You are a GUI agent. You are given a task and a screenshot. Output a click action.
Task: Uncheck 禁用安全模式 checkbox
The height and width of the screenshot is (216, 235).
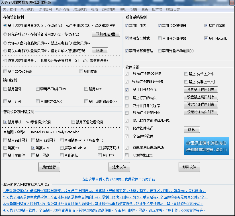127,38
